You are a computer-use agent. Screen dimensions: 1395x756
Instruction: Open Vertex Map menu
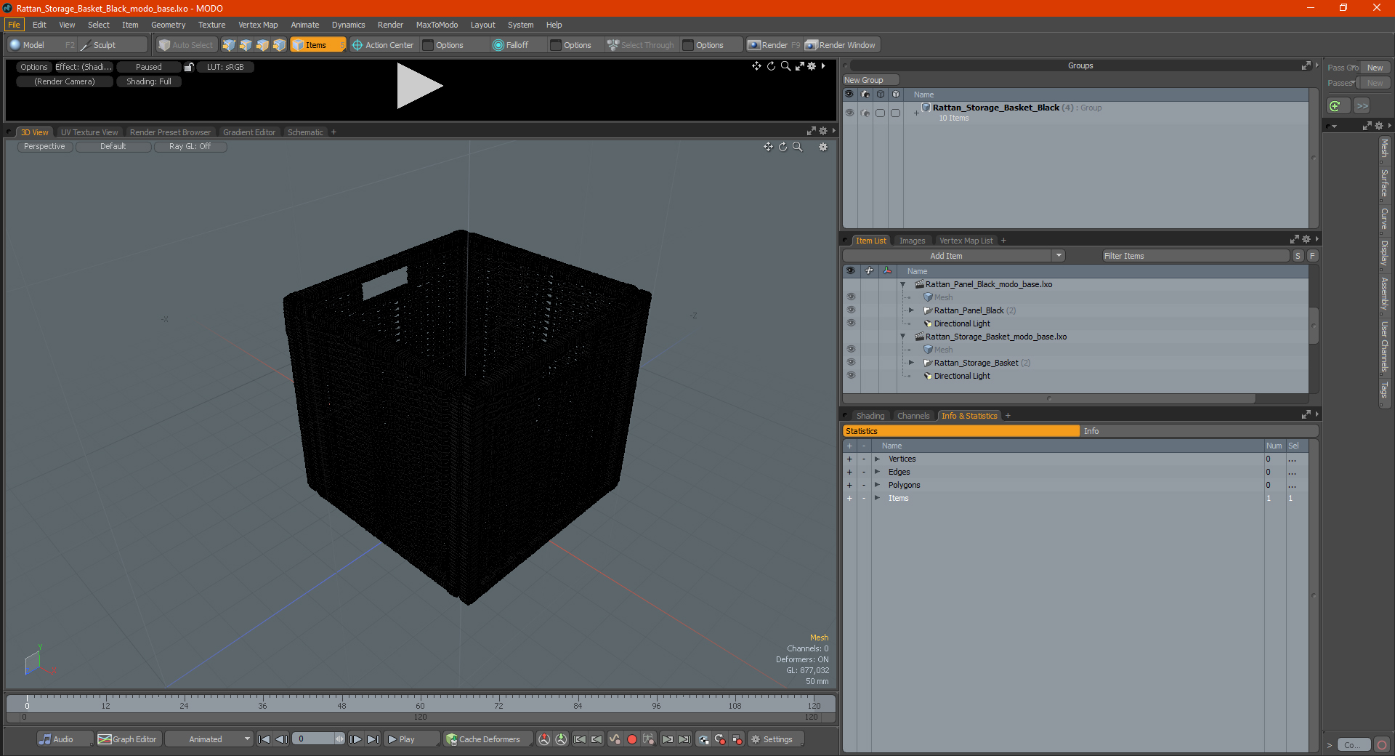point(258,25)
